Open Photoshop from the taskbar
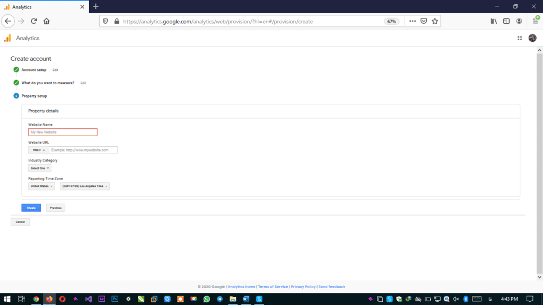Image resolution: width=543 pixels, height=305 pixels. click(115, 299)
